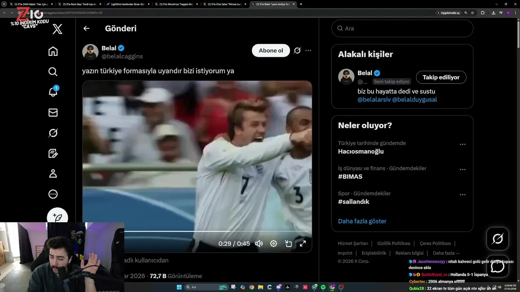Open options for #sallandık trend
This screenshot has width=520, height=292.
[x=462, y=195]
